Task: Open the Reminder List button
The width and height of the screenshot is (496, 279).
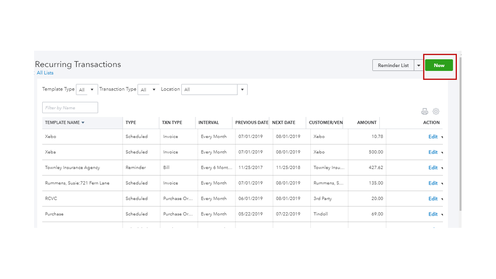Action: (x=393, y=66)
